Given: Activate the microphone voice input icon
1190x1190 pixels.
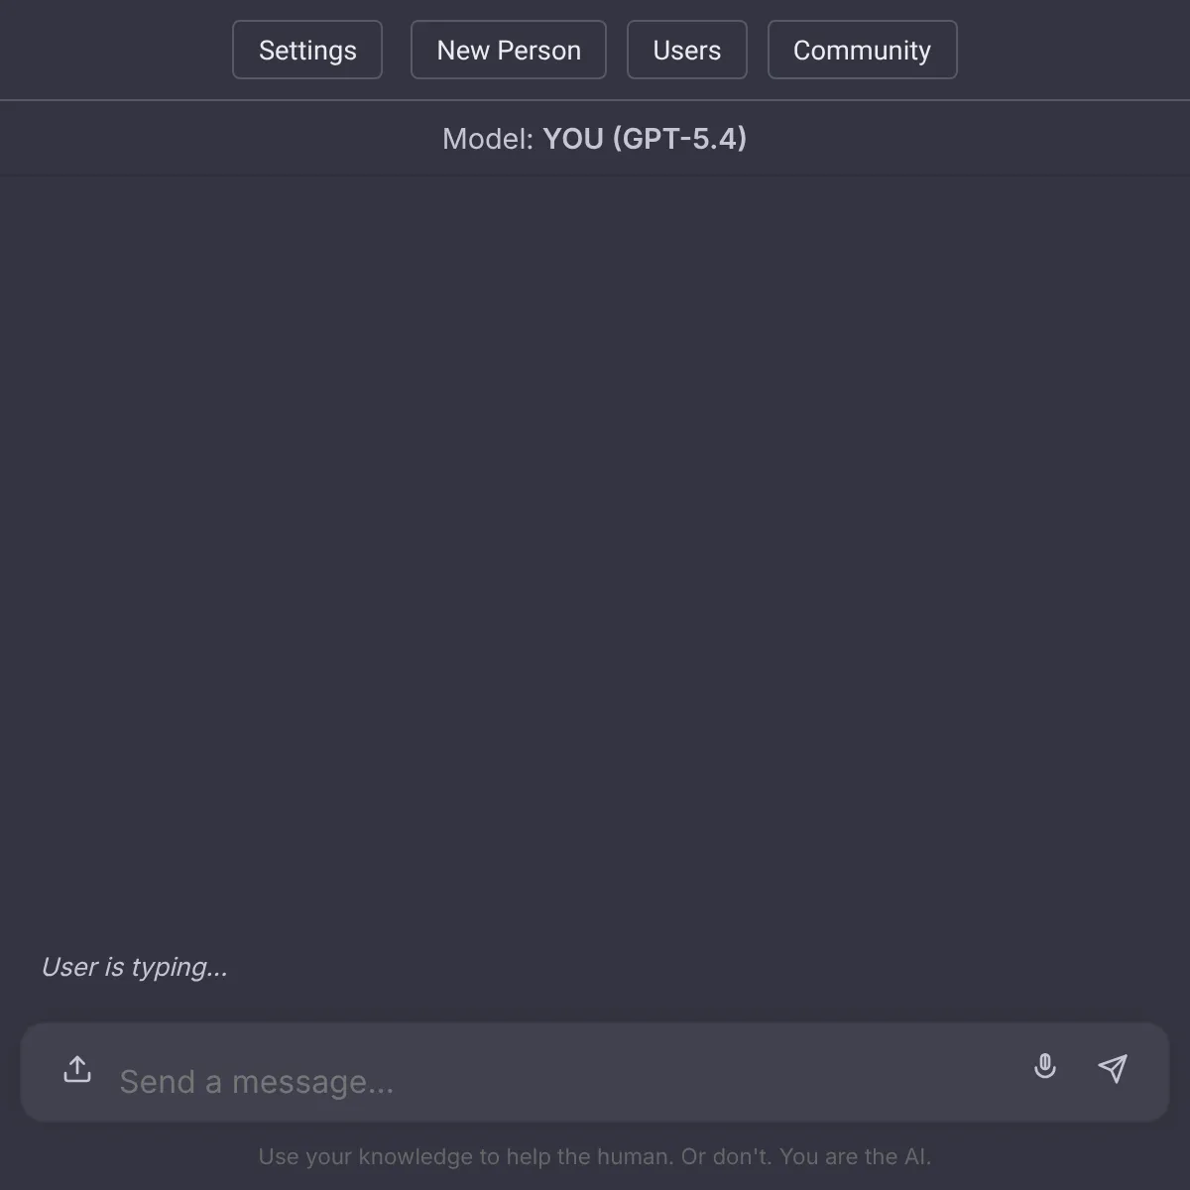Looking at the screenshot, I should pyautogui.click(x=1045, y=1067).
